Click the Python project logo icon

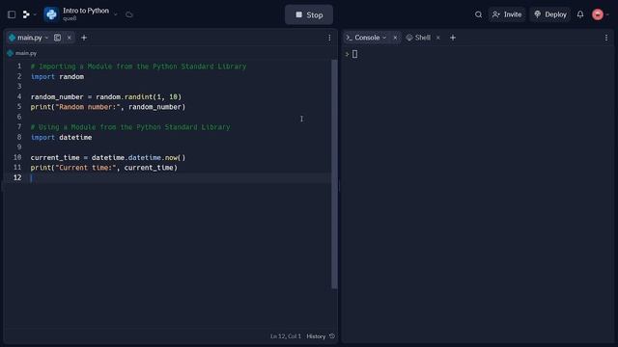51,14
